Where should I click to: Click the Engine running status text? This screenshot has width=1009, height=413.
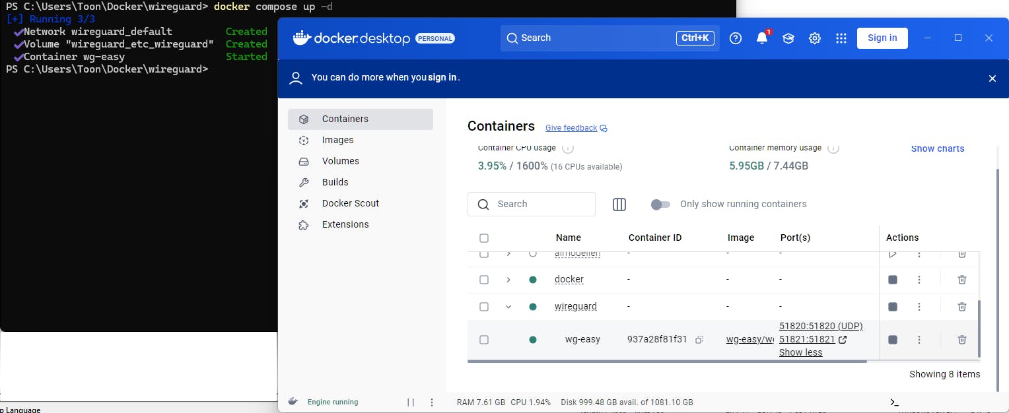tap(333, 402)
